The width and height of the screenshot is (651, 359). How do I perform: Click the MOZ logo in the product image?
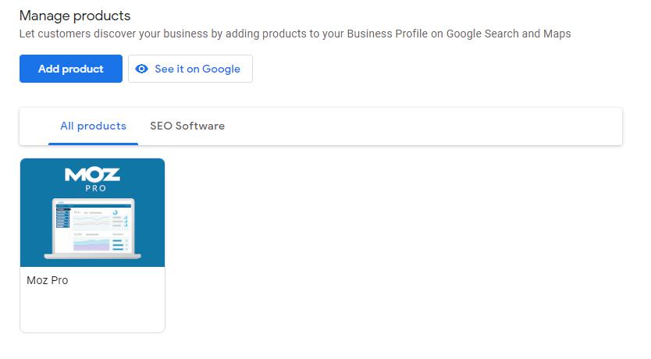92,175
